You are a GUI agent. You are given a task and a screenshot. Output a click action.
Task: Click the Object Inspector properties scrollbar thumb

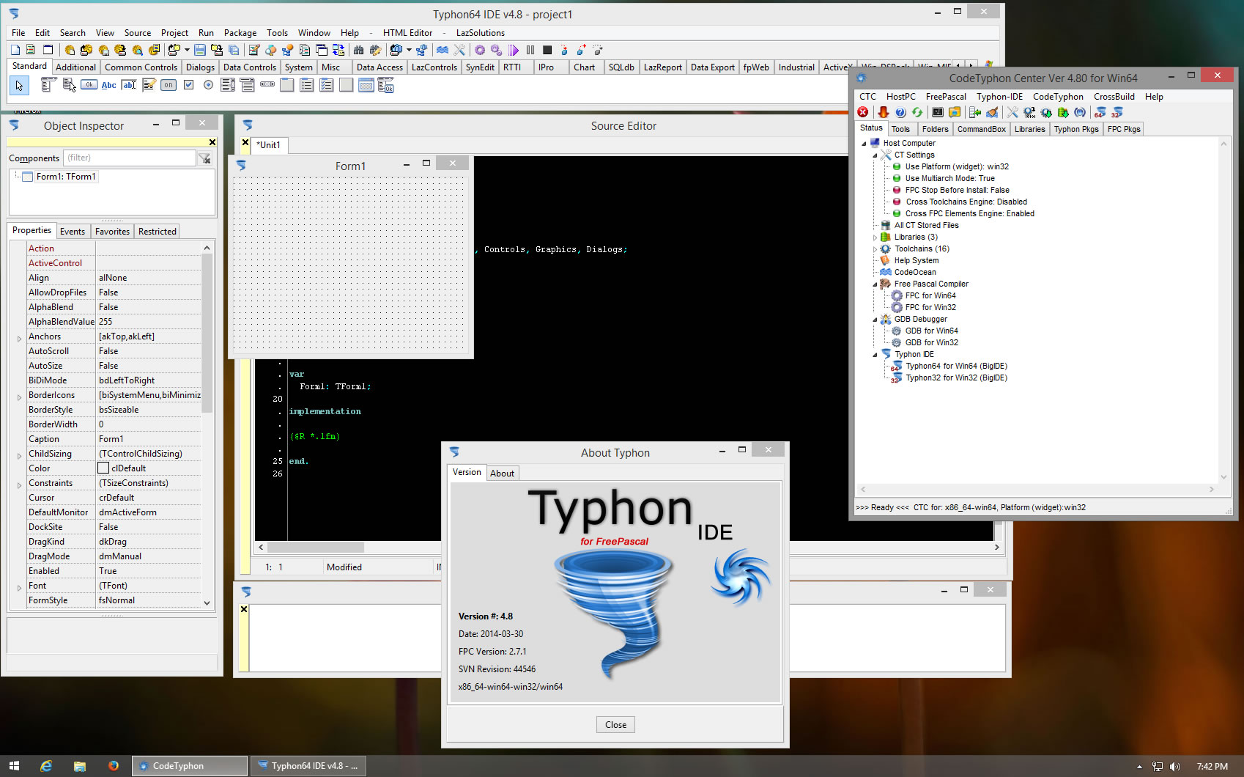click(207, 334)
